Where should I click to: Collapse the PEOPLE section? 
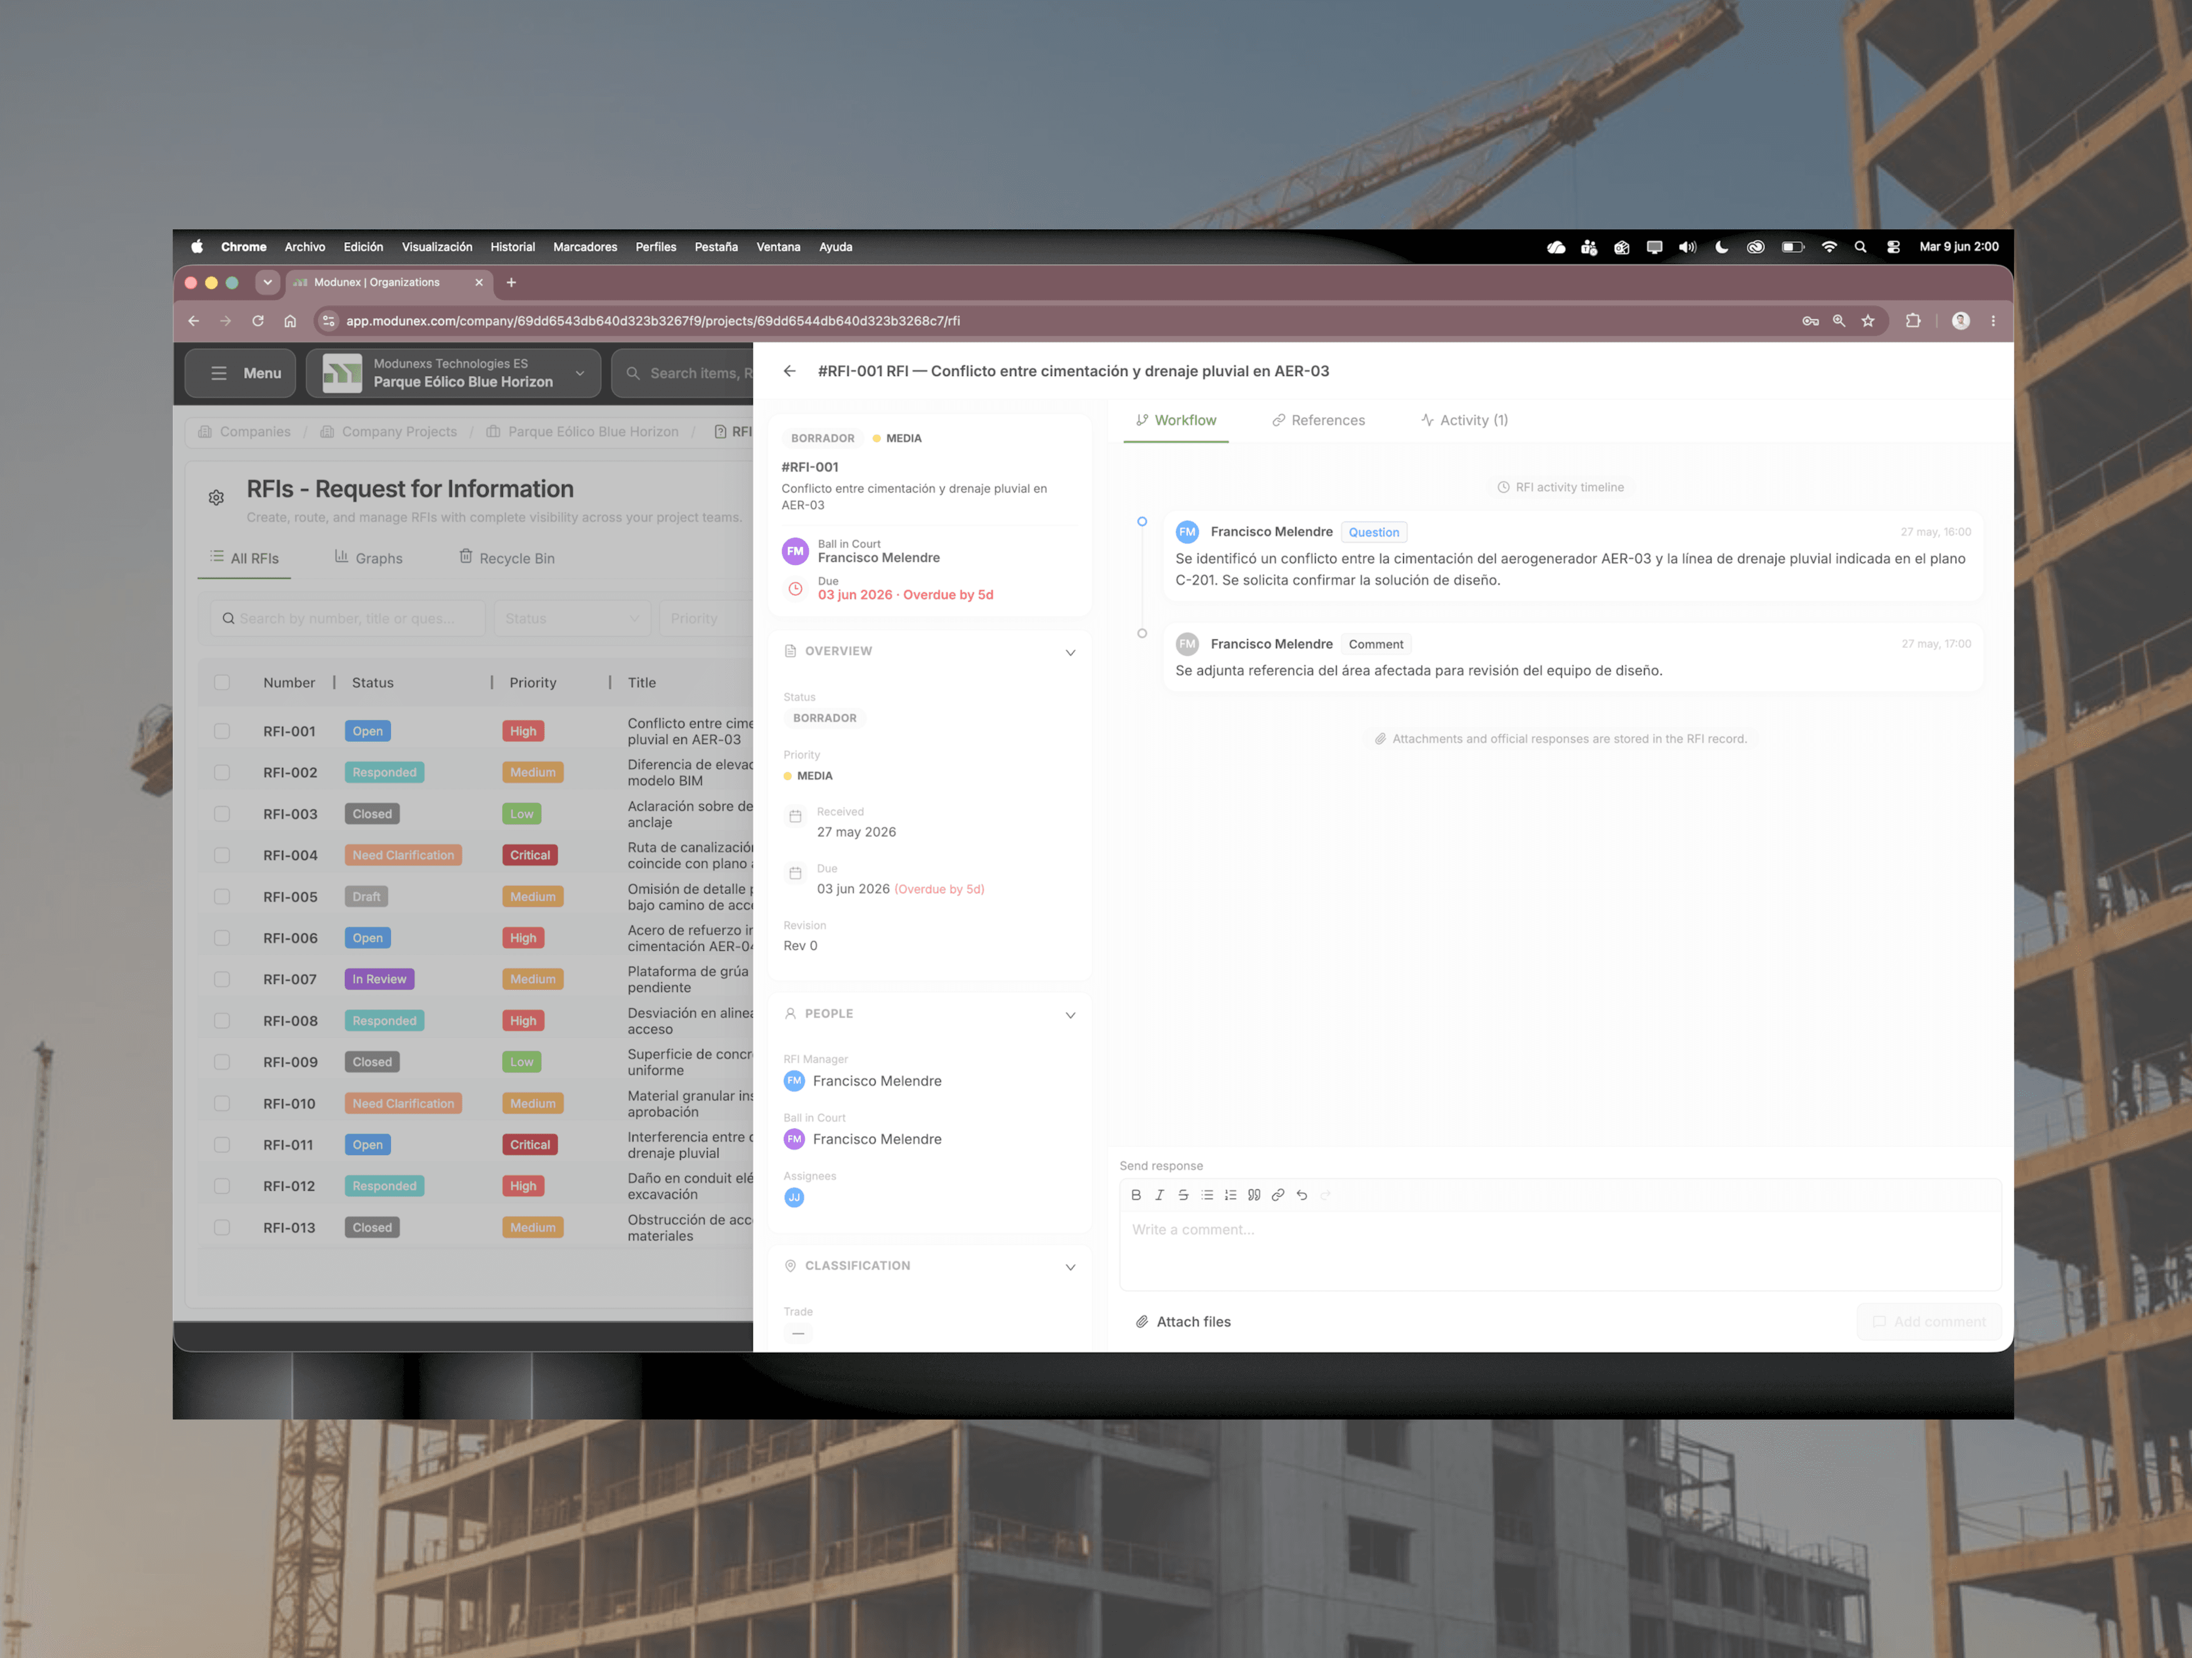1069,1015
